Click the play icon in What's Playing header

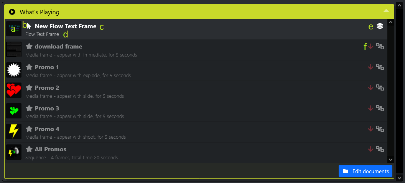tap(12, 12)
